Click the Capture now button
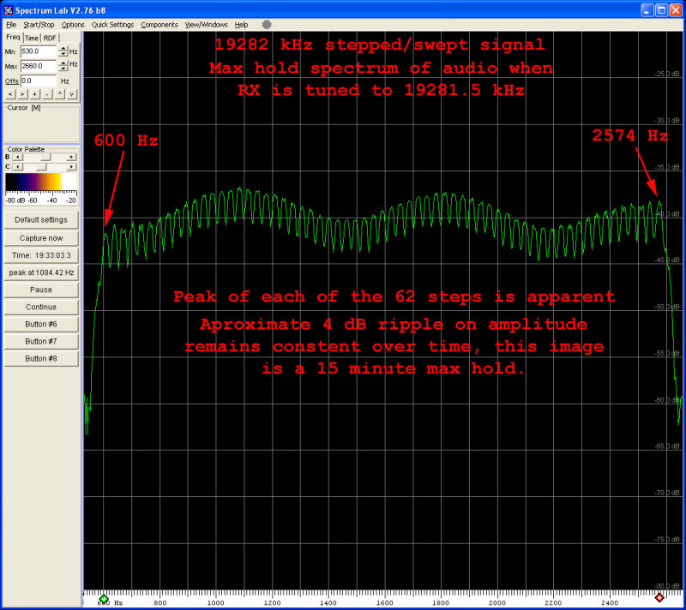 click(41, 238)
